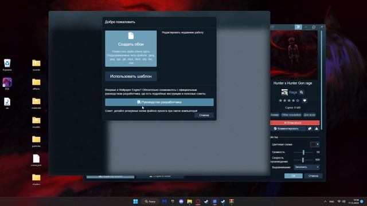Click the Громкость volume slider
The height and width of the screenshot is (206, 367).
303,152
